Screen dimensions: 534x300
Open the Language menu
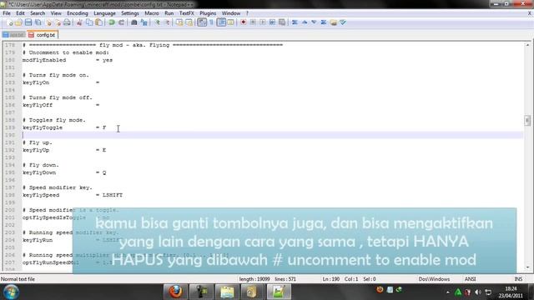[104, 13]
